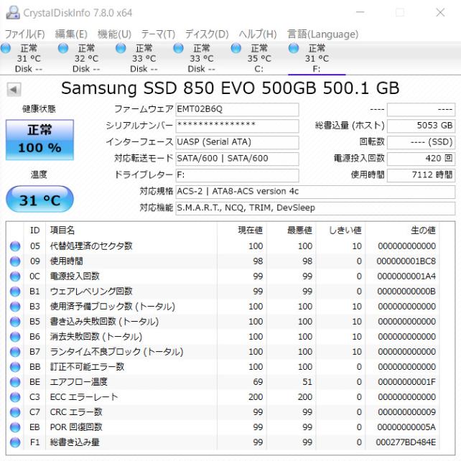Select the row 書き込み失敗回数 (トータル)

[223, 322]
